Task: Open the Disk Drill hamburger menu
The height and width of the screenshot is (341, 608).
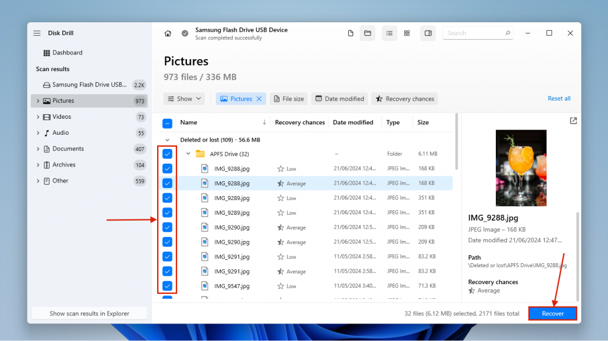Action: (x=36, y=33)
